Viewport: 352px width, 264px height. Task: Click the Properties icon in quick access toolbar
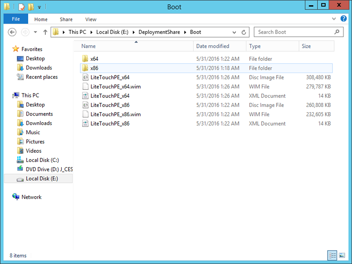click(x=21, y=7)
